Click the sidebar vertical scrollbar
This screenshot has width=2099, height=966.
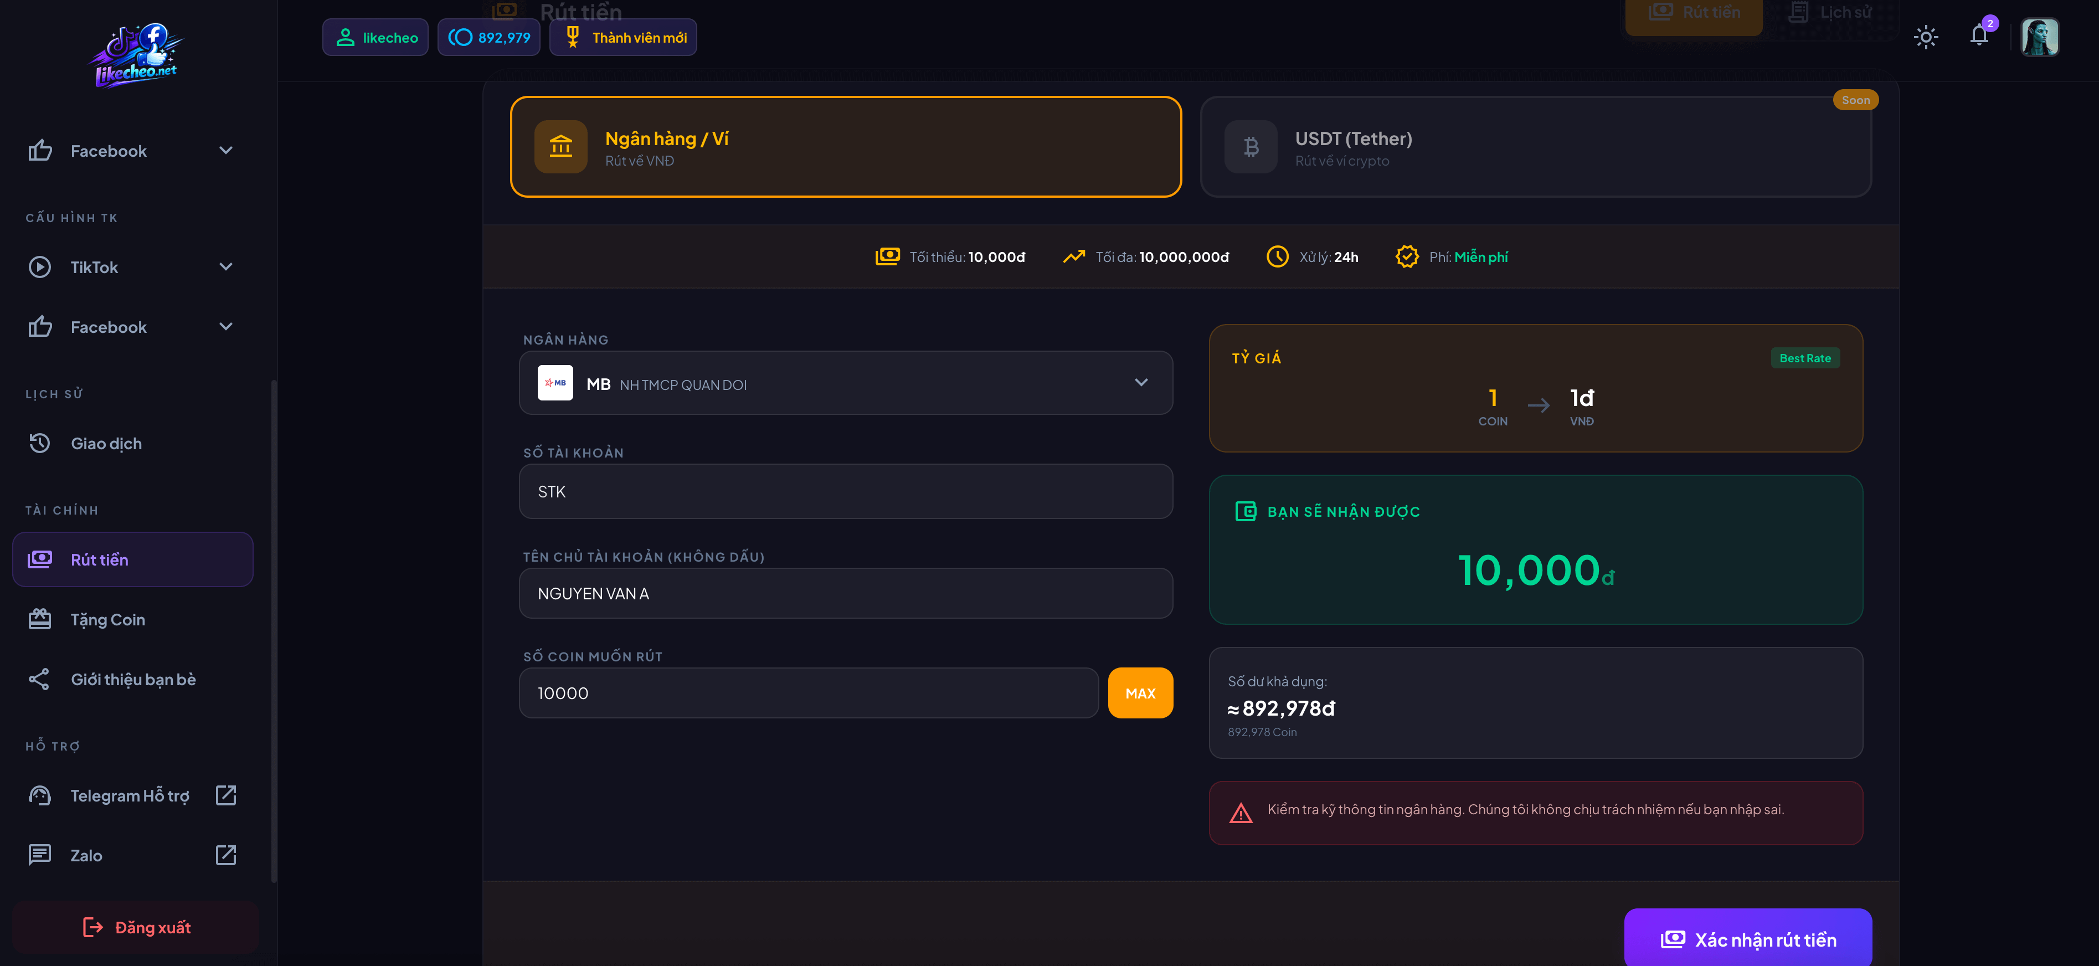click(274, 631)
